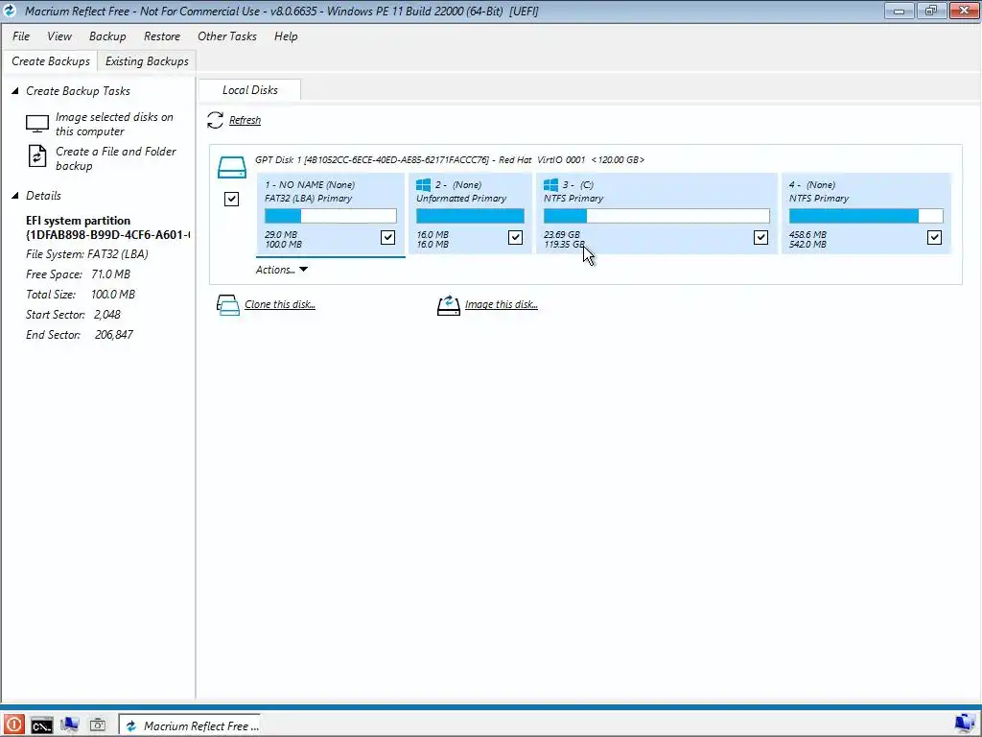Image resolution: width=982 pixels, height=737 pixels.
Task: Click the 1 - NO NAME (None) label
Action: [310, 185]
